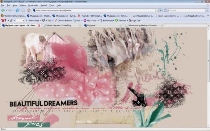The image size is (210, 131).
Task: Open the Yahoo! logo on toolbar
Action: point(4,21)
